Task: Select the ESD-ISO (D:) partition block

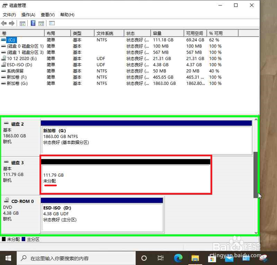Action: (102, 215)
